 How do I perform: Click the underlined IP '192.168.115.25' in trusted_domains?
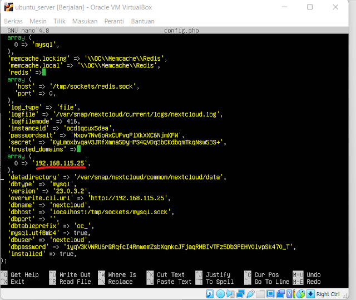tap(60, 163)
